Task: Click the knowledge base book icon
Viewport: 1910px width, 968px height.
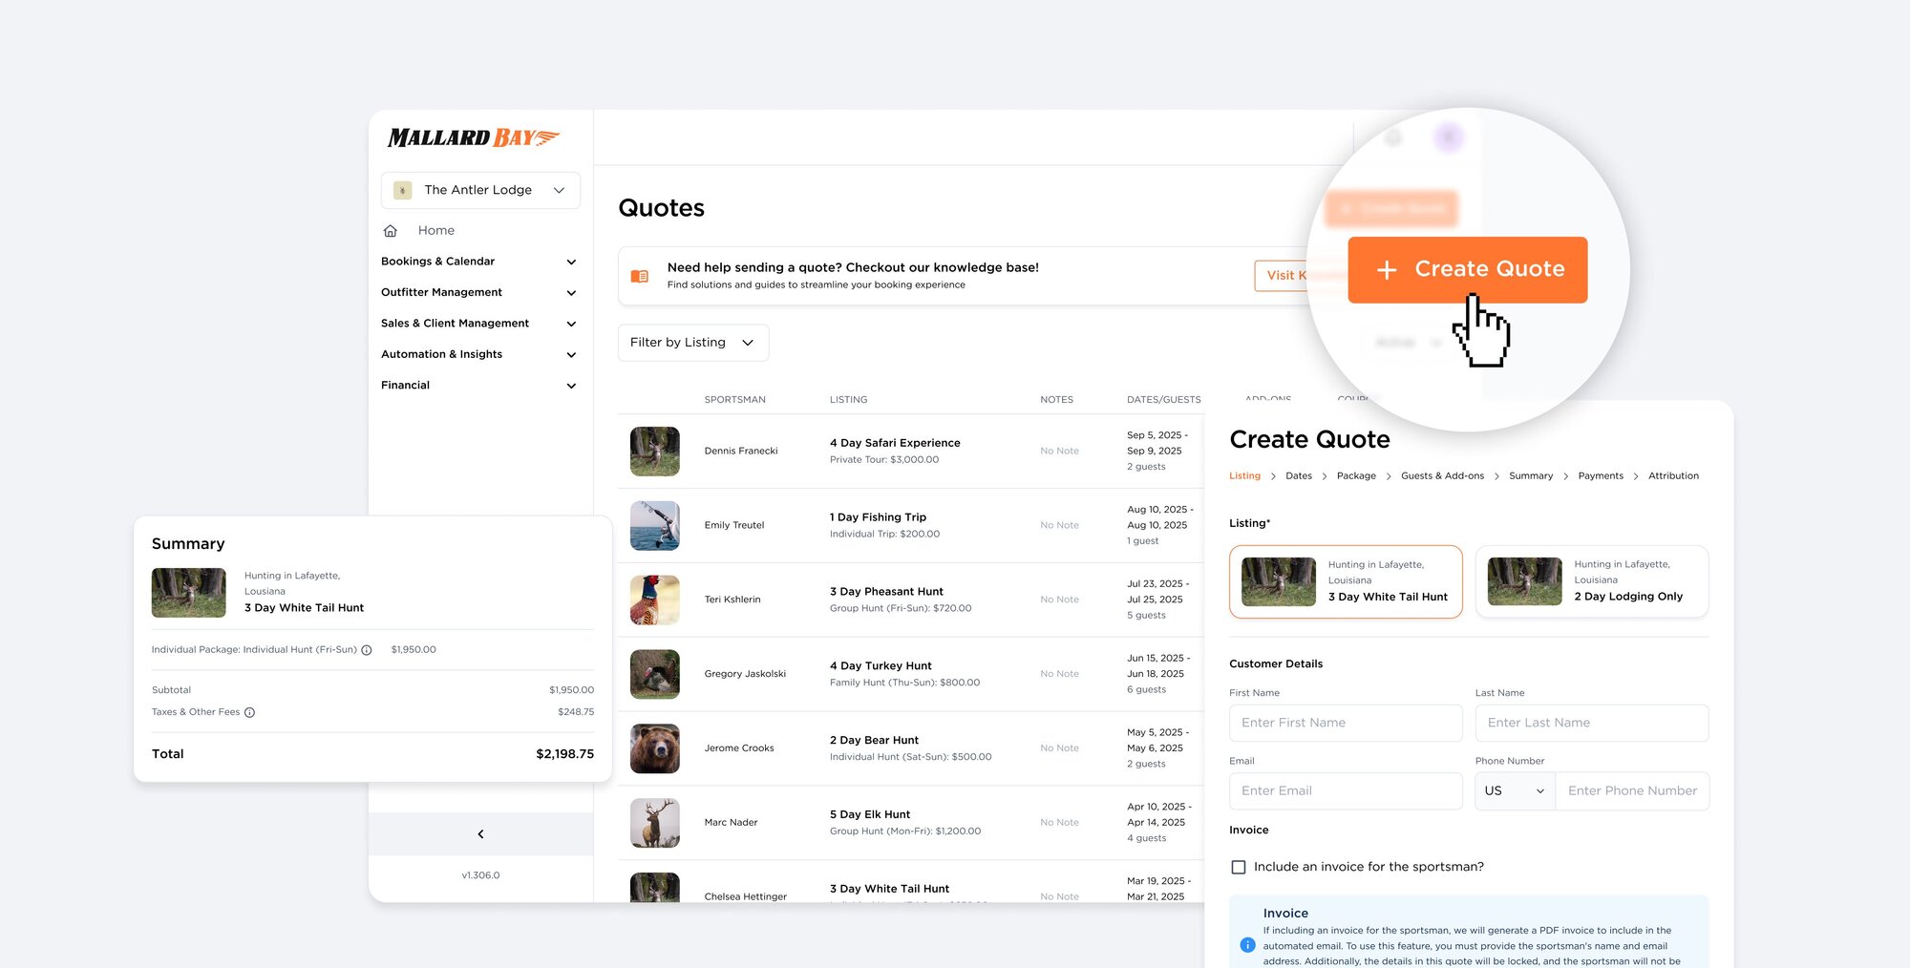Action: [640, 276]
